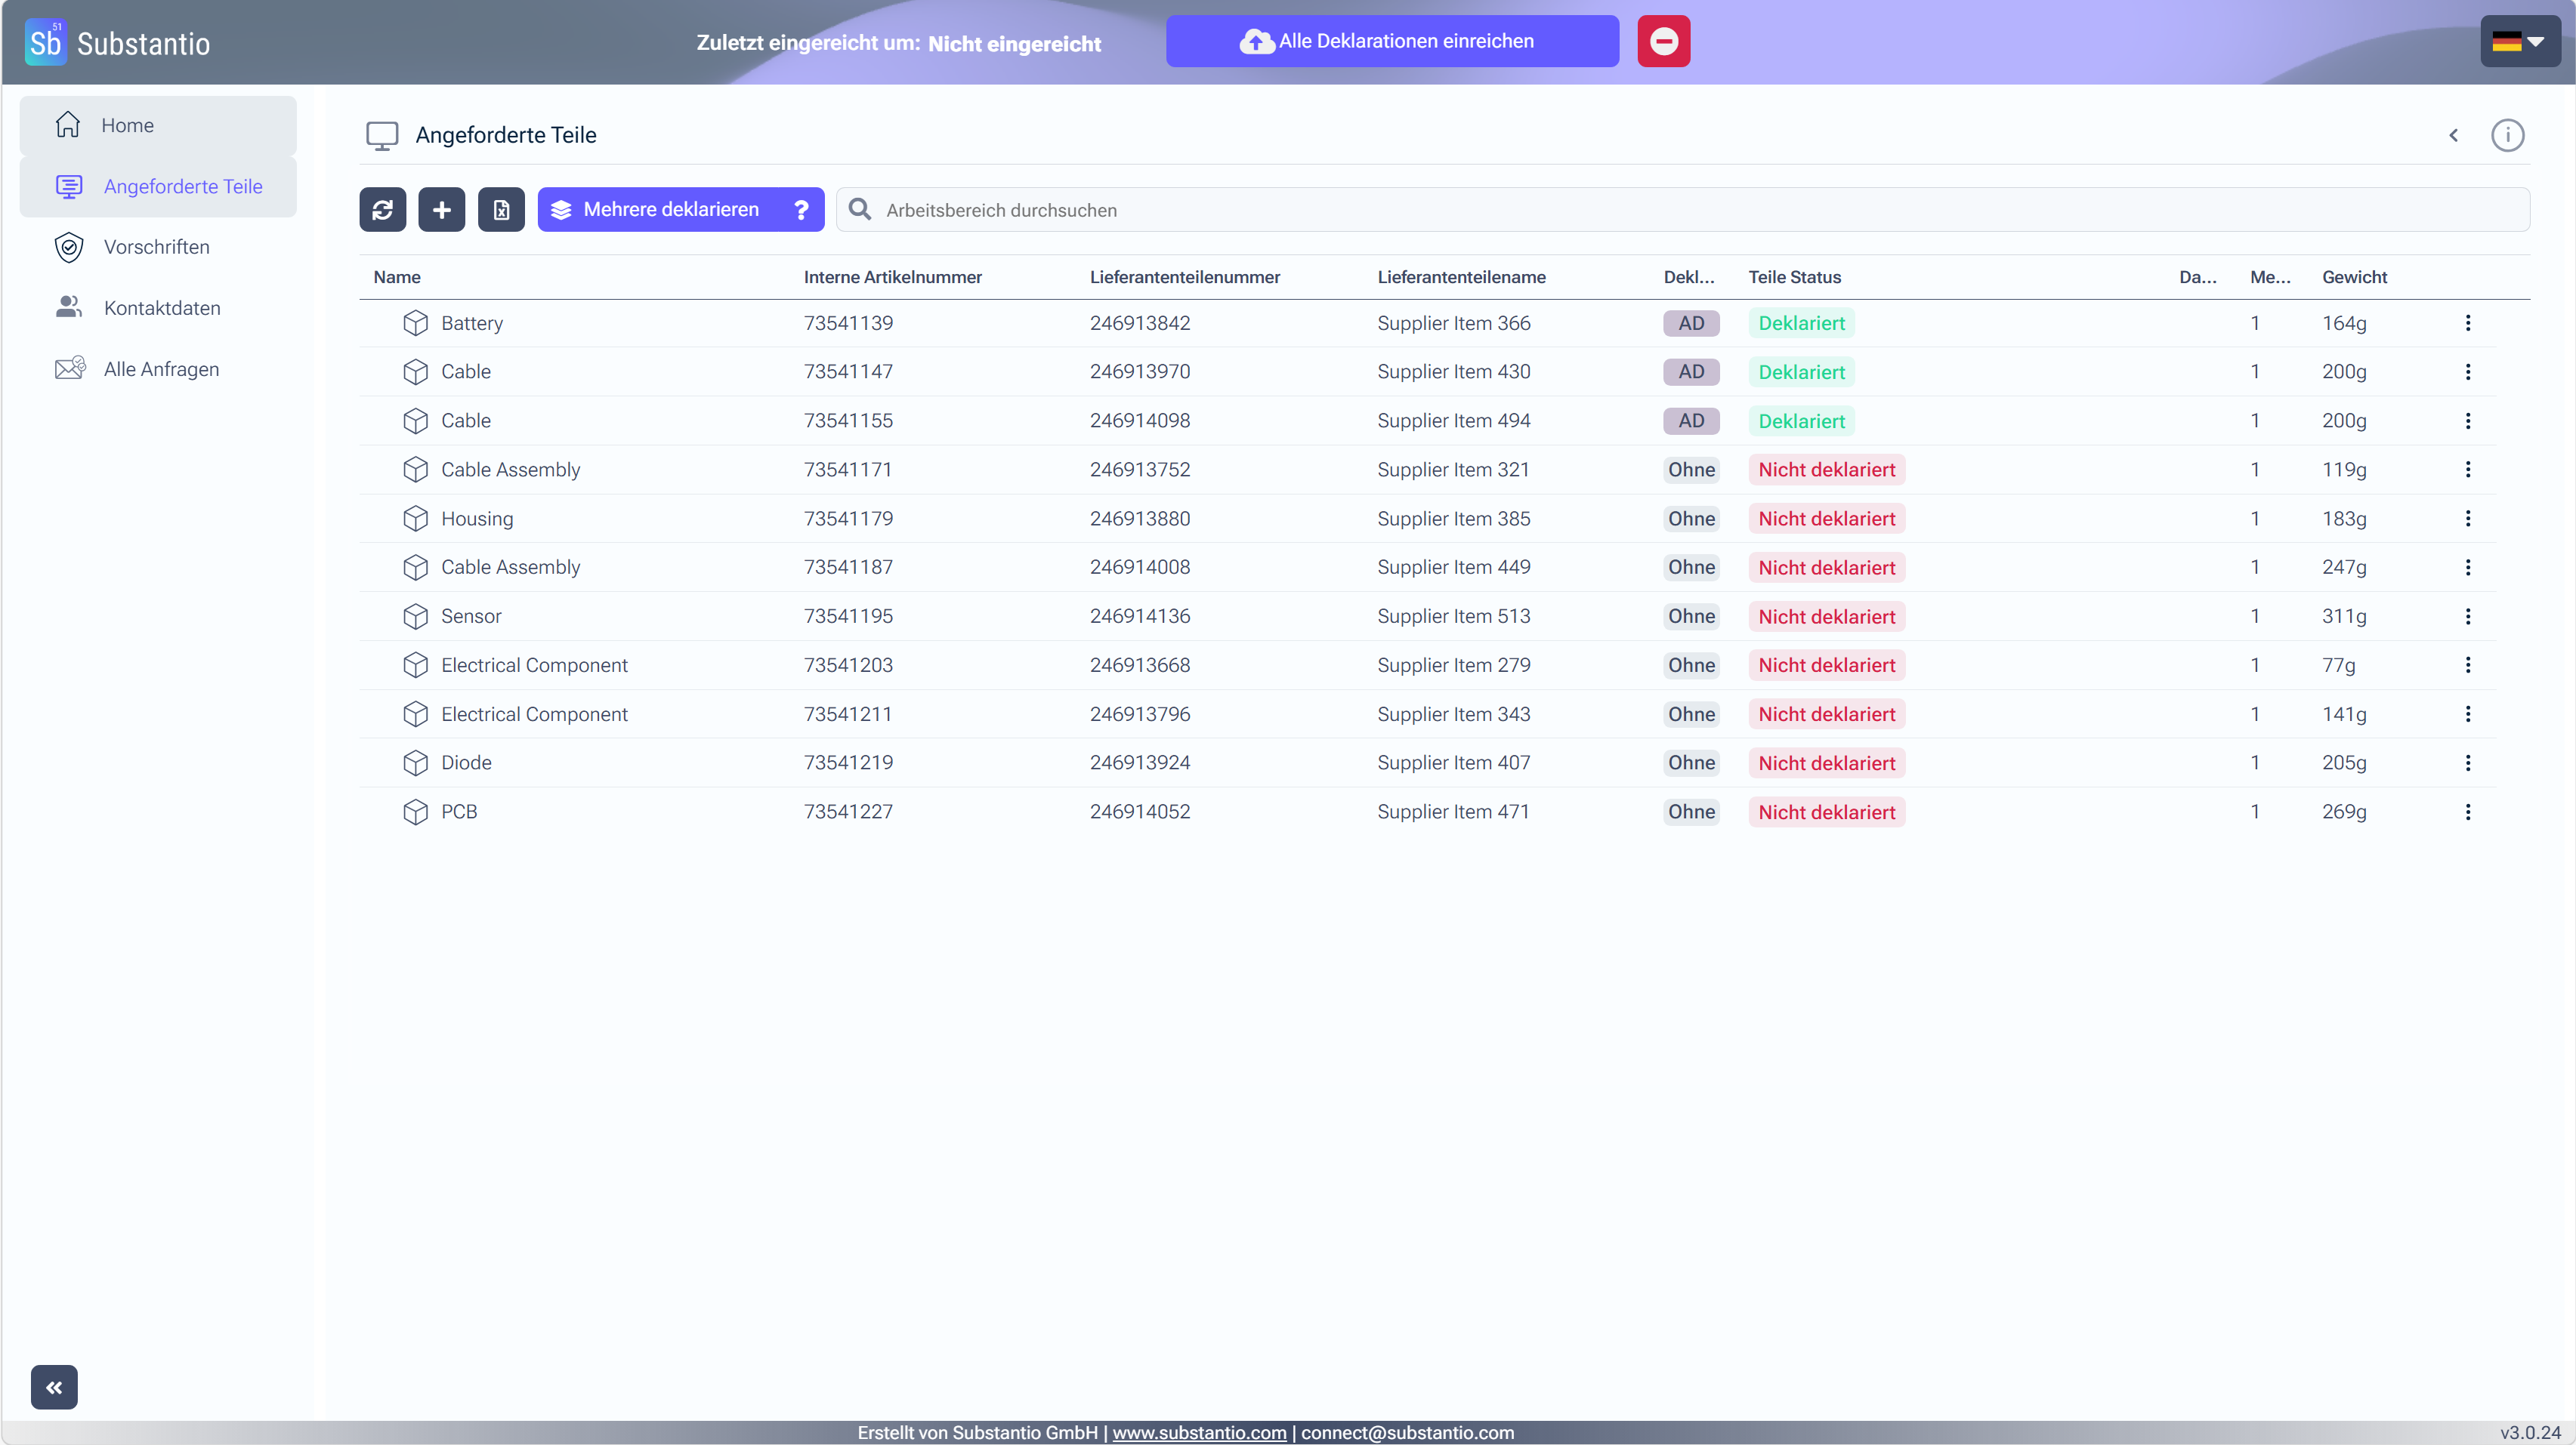The image size is (2576, 1445).
Task: Click Supplier Item 343 cell
Action: 1453,713
